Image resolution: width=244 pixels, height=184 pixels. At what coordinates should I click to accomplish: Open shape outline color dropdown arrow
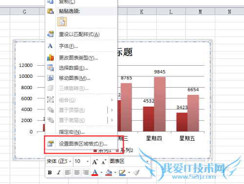pyautogui.click(x=129, y=172)
